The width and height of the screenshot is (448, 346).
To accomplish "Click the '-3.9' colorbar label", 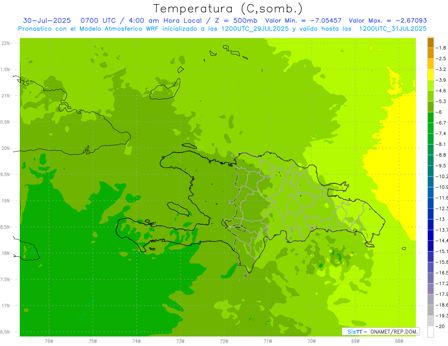I will pyautogui.click(x=441, y=80).
